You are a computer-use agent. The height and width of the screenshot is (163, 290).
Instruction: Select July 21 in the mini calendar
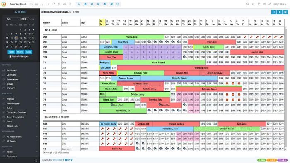pyautogui.click(x=16, y=42)
